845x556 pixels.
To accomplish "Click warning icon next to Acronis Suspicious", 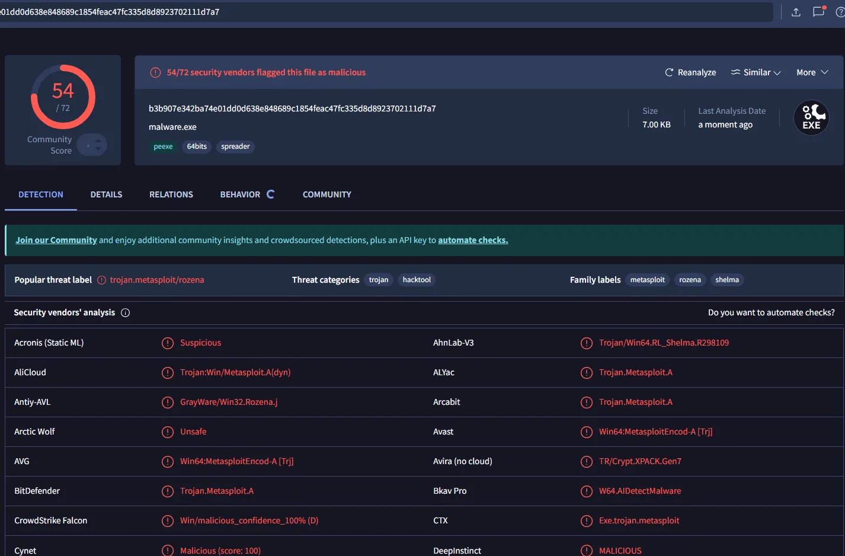I will (168, 343).
